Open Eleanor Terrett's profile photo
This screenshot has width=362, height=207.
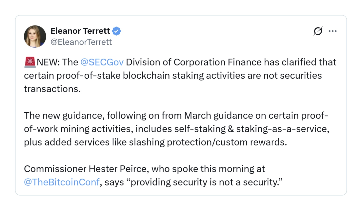click(x=35, y=36)
